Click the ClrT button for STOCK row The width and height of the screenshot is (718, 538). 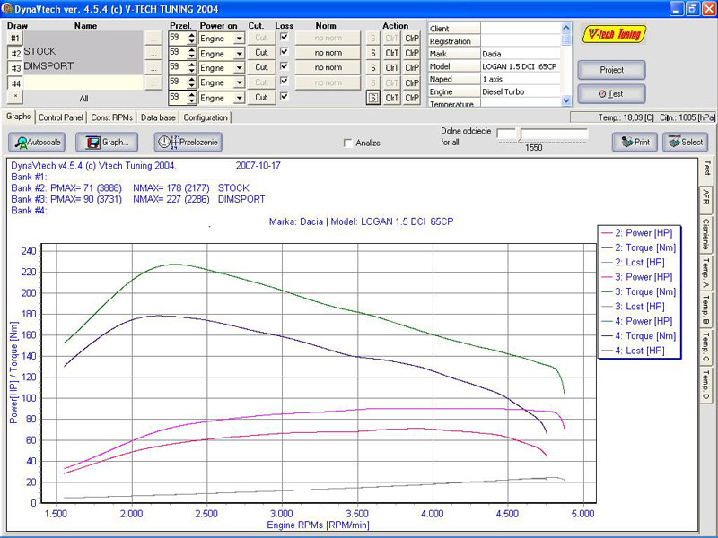(x=392, y=54)
